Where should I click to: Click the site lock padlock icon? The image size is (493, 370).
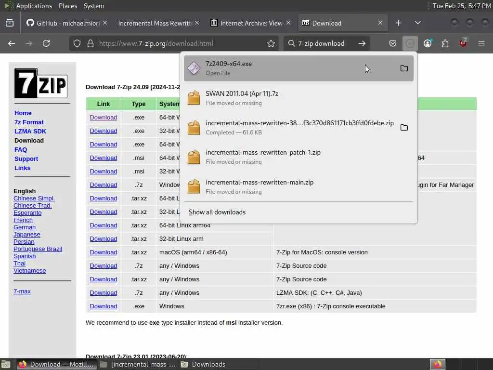pos(91,43)
